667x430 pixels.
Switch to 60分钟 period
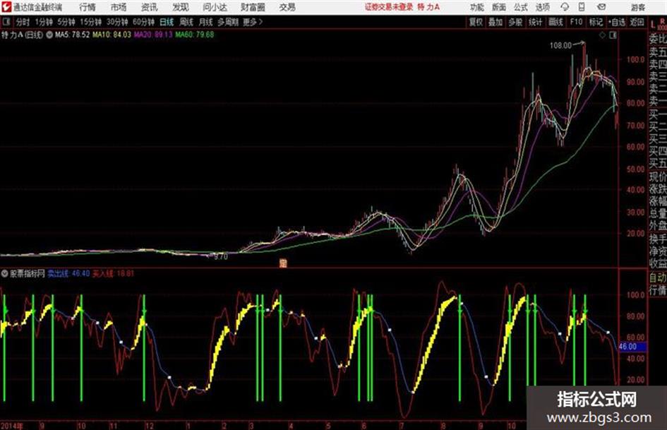pos(144,22)
